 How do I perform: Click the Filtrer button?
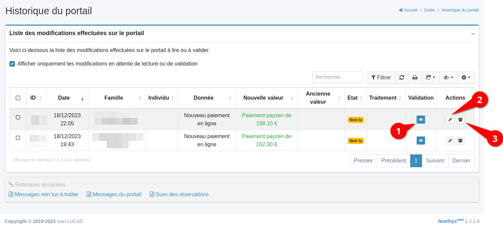click(x=381, y=77)
